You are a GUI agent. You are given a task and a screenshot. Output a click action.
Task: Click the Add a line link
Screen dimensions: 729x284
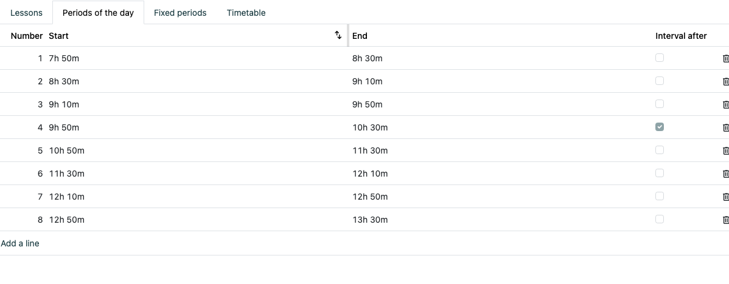click(x=20, y=243)
